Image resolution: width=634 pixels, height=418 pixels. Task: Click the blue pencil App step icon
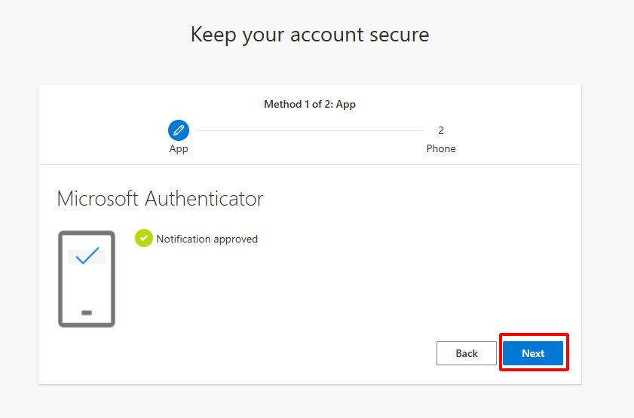point(179,130)
